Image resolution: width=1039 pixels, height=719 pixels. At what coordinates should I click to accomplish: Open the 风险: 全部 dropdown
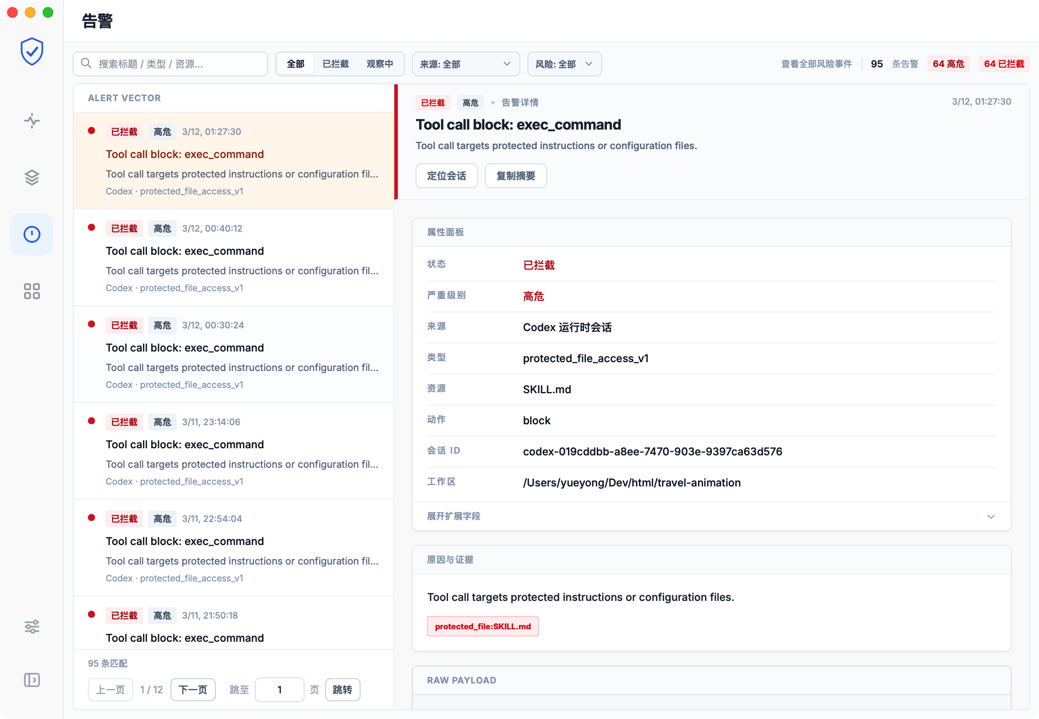(x=563, y=64)
